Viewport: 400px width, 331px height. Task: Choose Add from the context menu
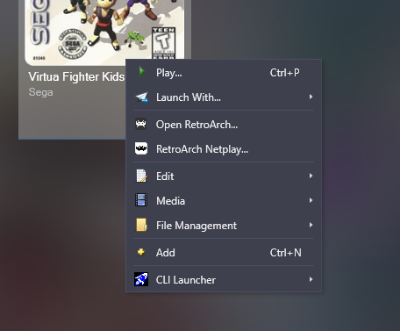click(224, 253)
